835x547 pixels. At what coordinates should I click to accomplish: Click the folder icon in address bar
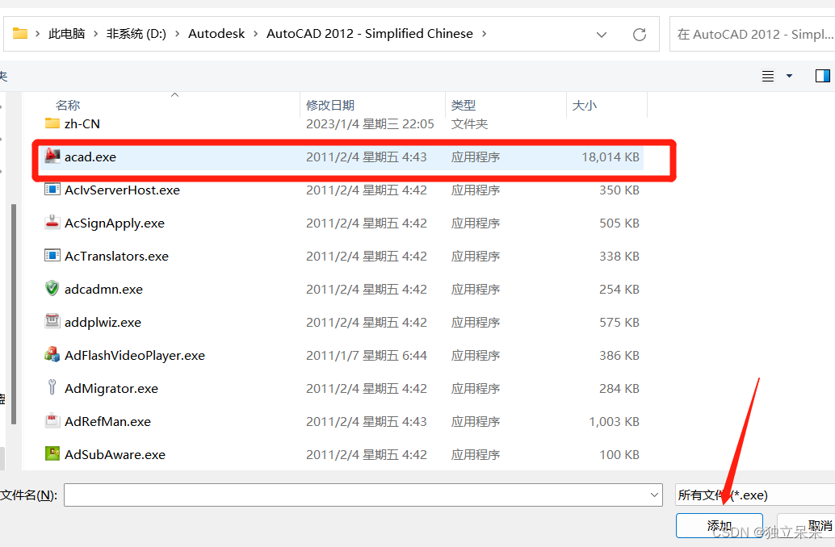coord(20,34)
